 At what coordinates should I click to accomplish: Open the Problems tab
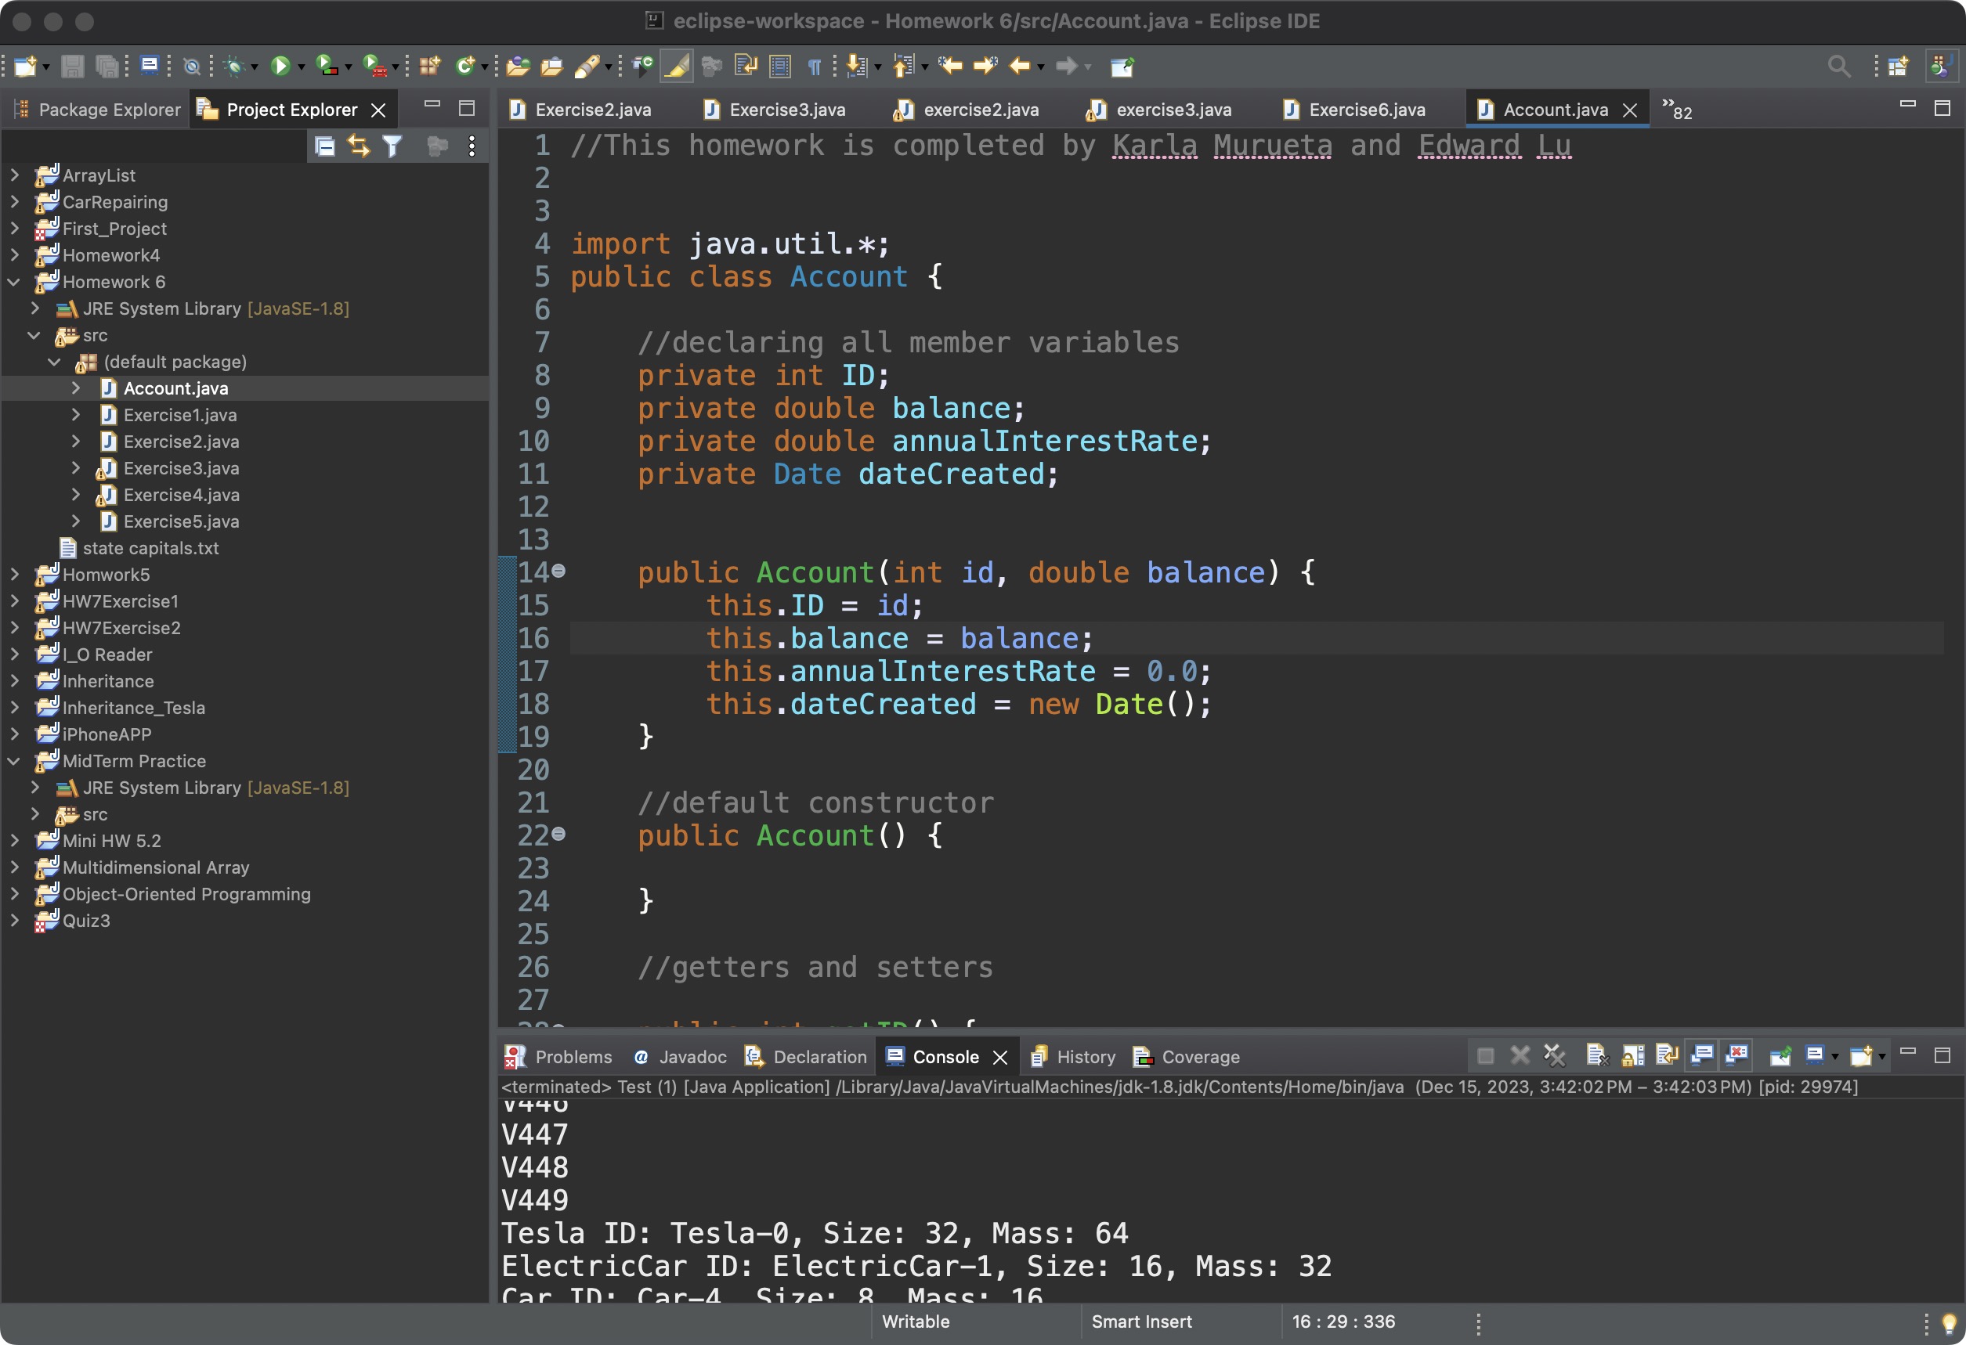558,1057
